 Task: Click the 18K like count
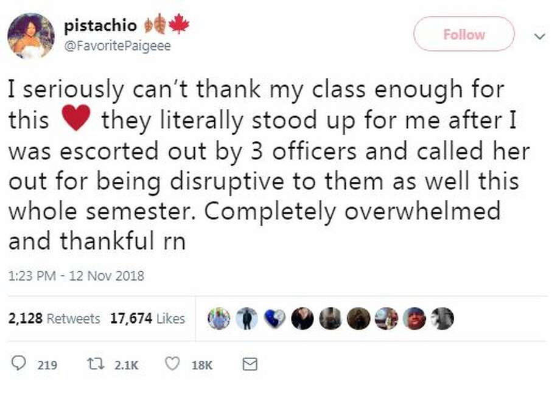pyautogui.click(x=202, y=365)
